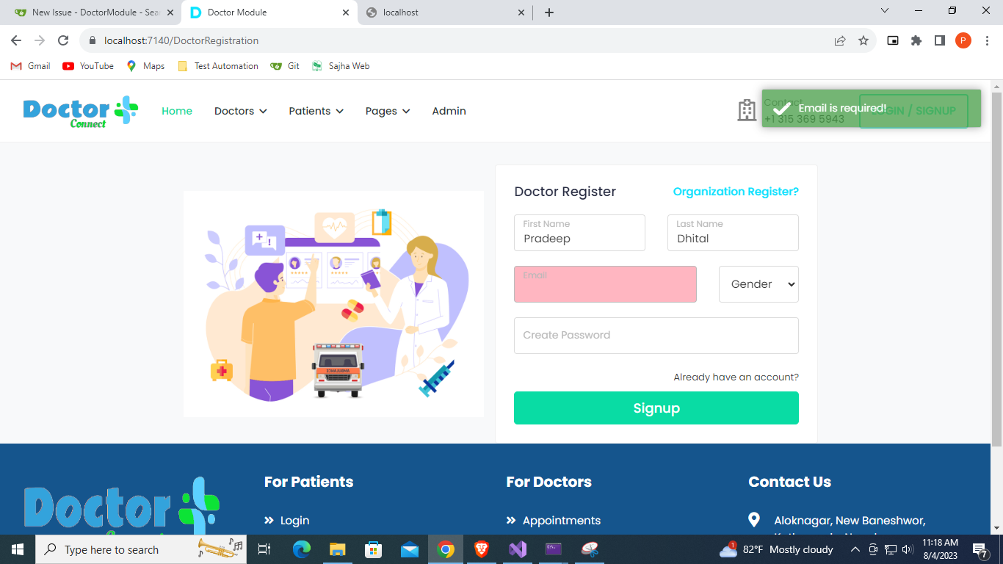1003x564 pixels.
Task: Follow the Organization Register? link
Action: coord(736,192)
